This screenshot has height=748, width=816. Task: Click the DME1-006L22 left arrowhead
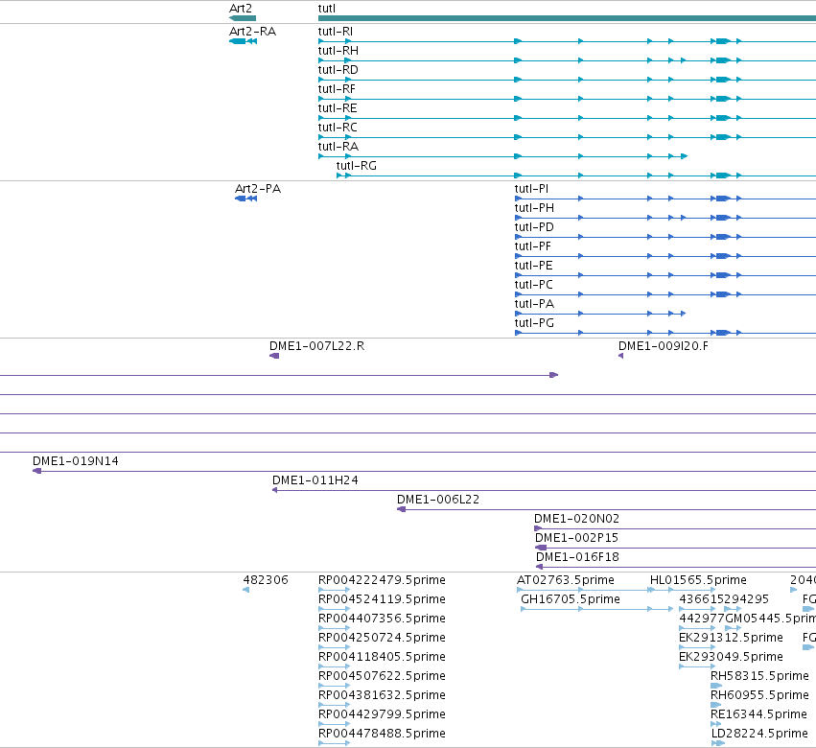pyautogui.click(x=401, y=509)
